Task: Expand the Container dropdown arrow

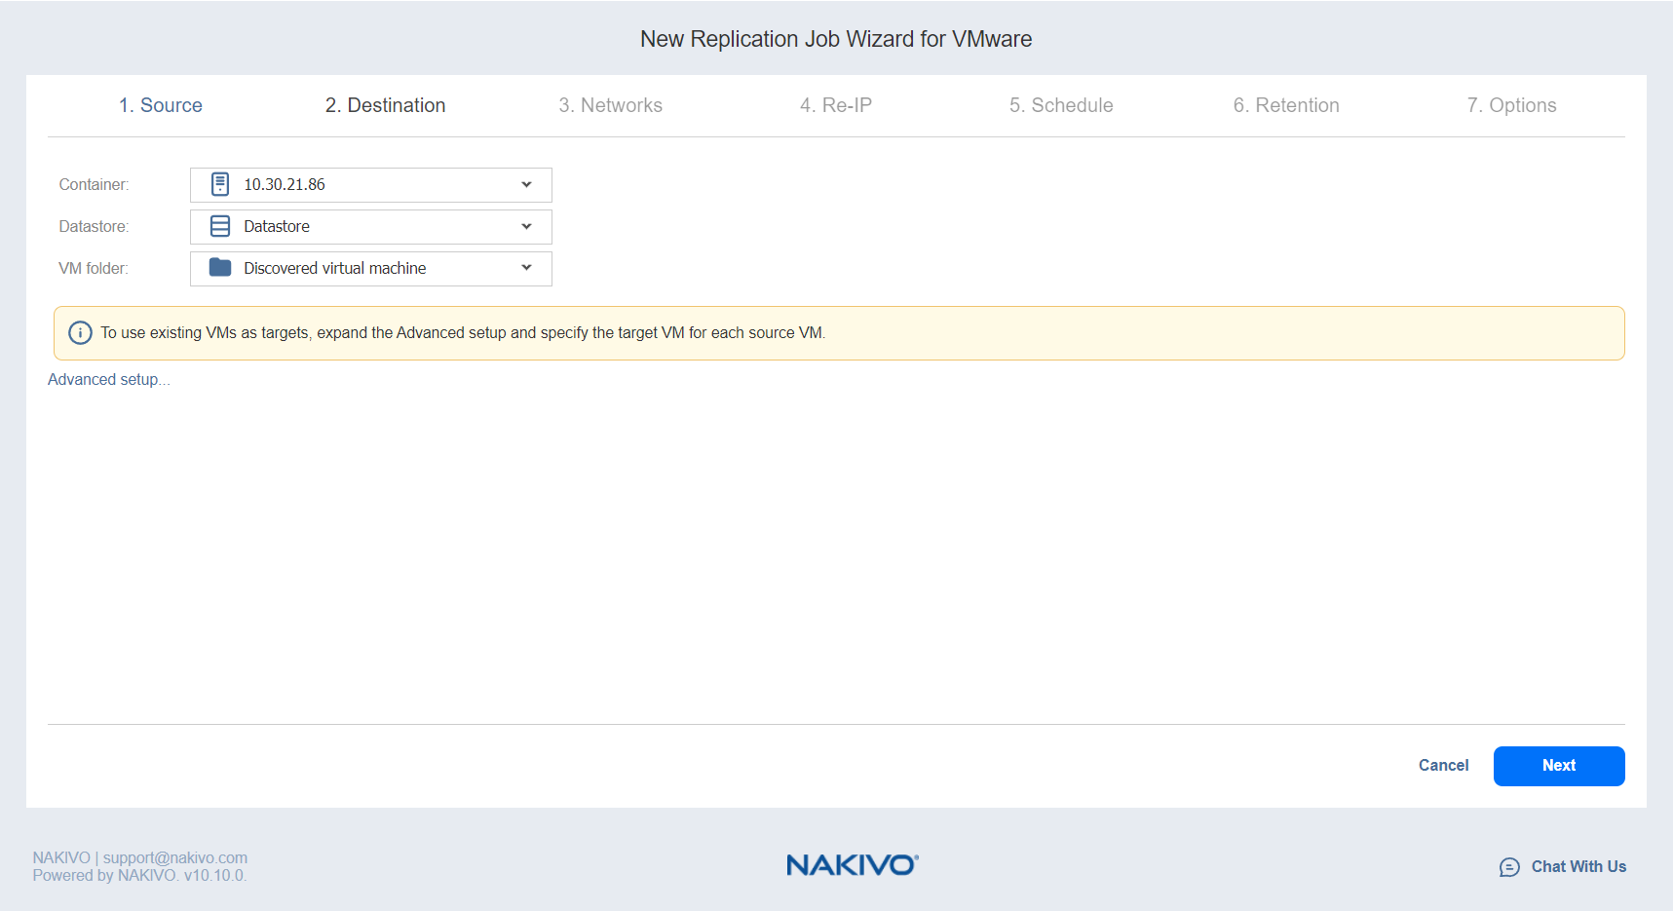Action: [x=526, y=184]
